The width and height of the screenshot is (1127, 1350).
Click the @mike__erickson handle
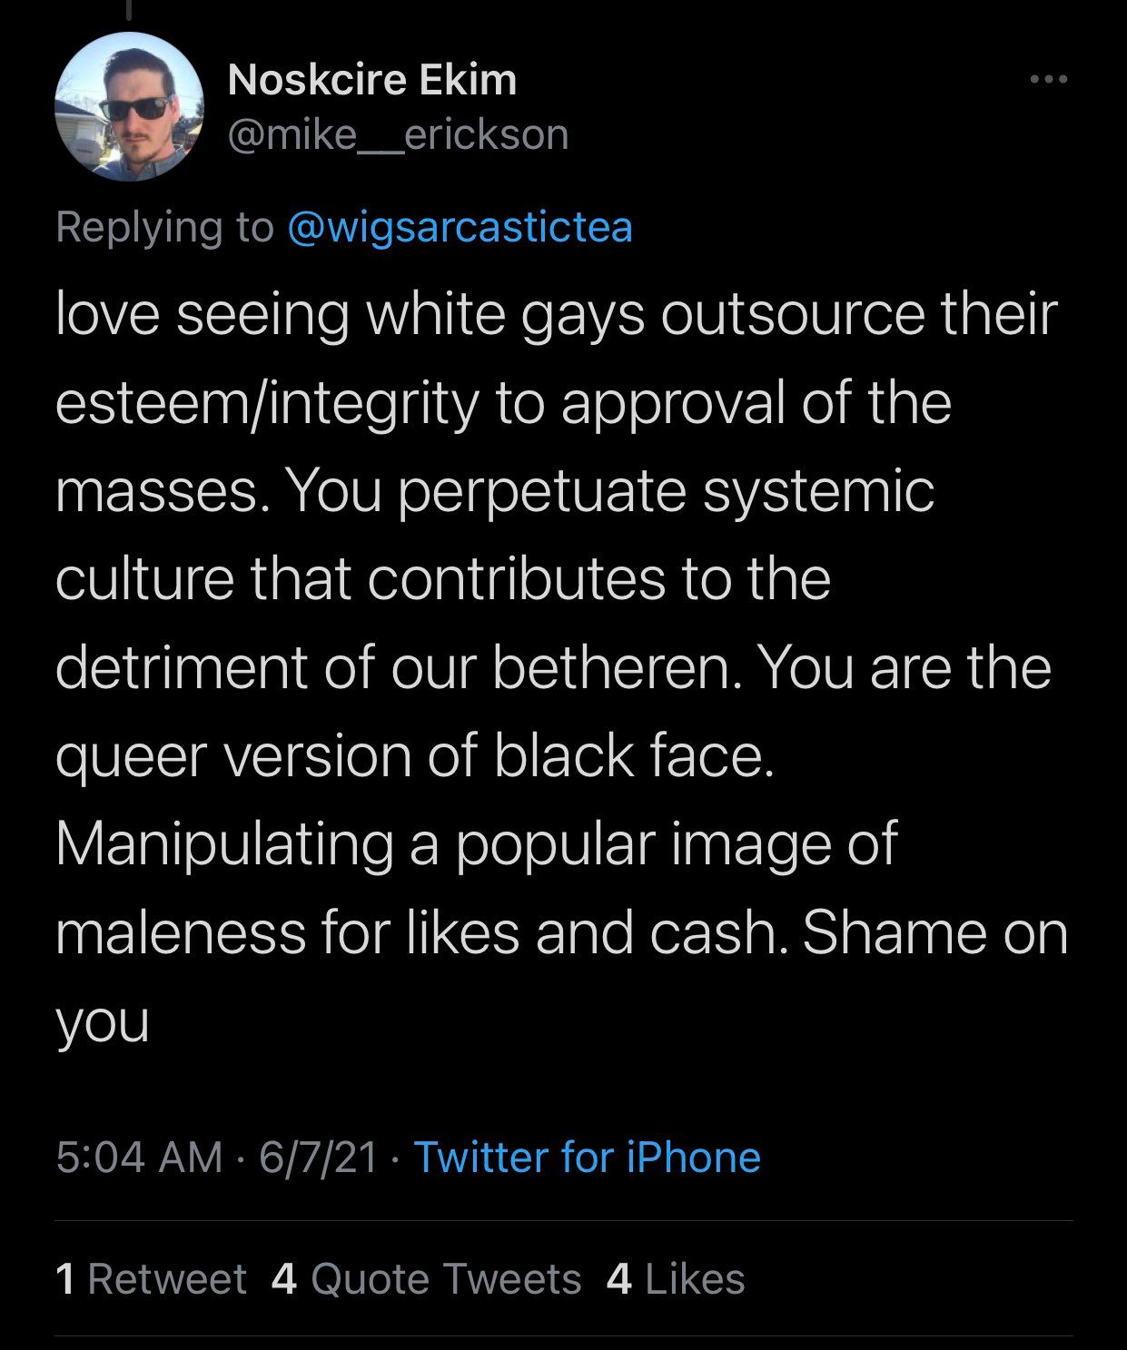(398, 135)
